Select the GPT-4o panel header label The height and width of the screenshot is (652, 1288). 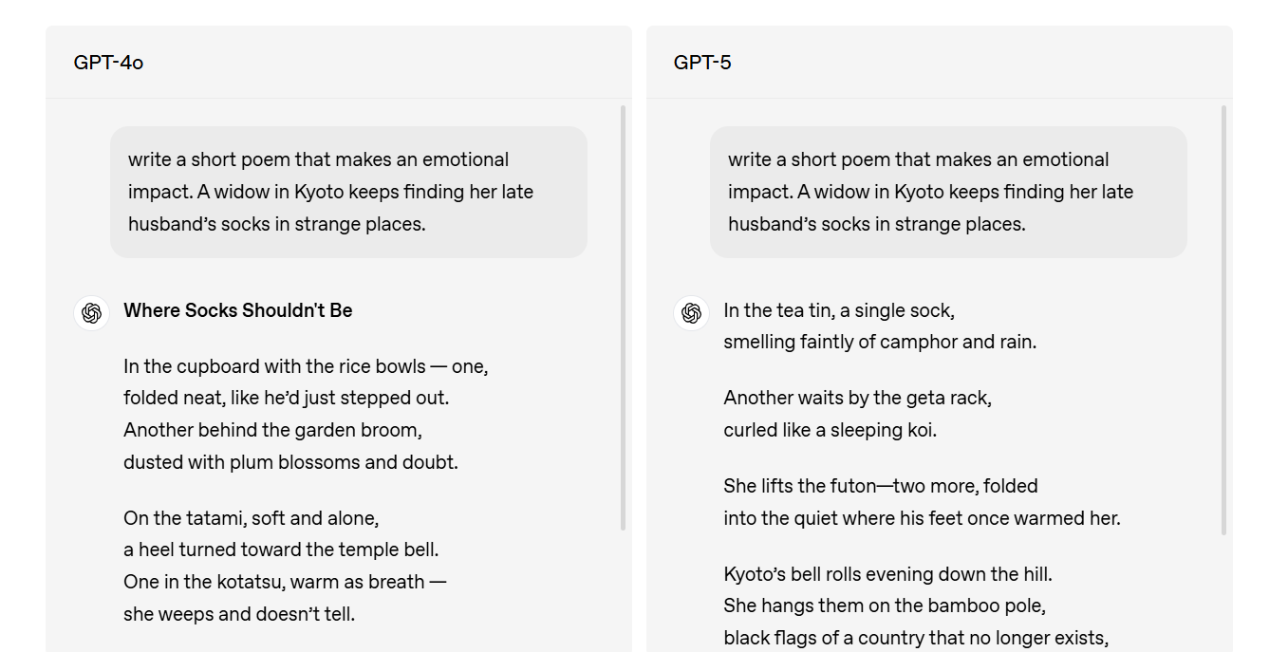tap(108, 63)
